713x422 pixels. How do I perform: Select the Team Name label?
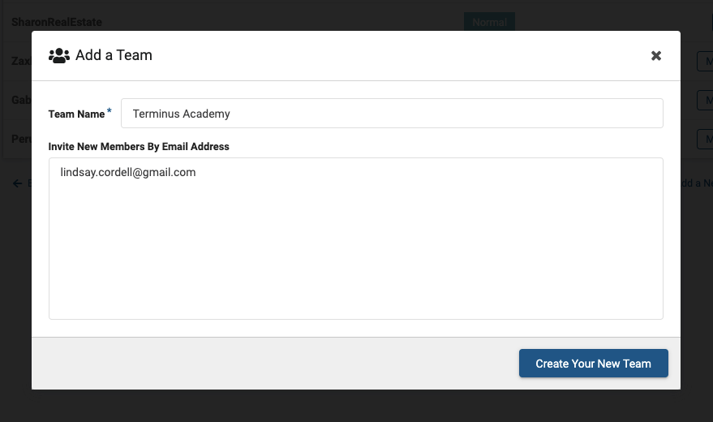(x=76, y=114)
